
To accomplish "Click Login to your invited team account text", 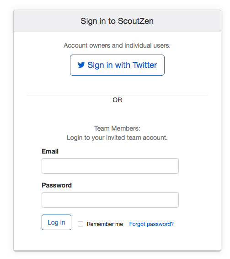I will point(117,138).
